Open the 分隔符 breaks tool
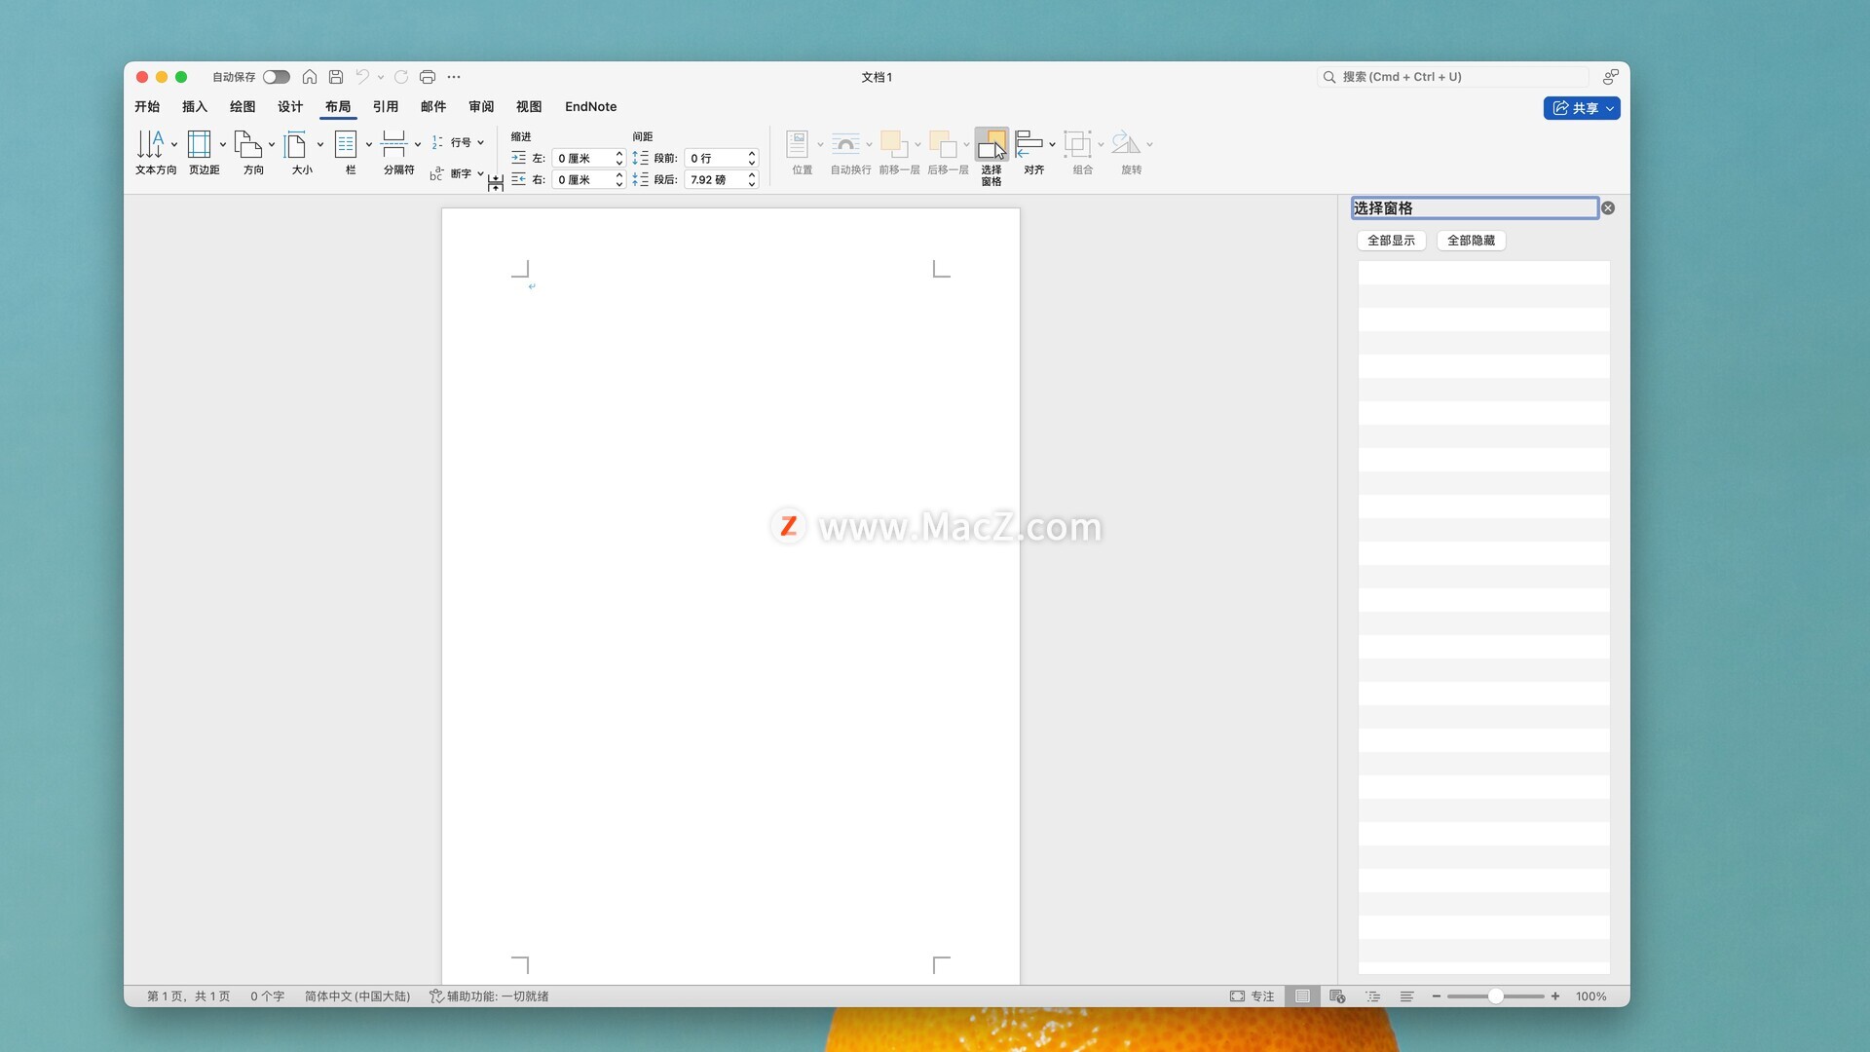This screenshot has height=1052, width=1870. click(399, 152)
